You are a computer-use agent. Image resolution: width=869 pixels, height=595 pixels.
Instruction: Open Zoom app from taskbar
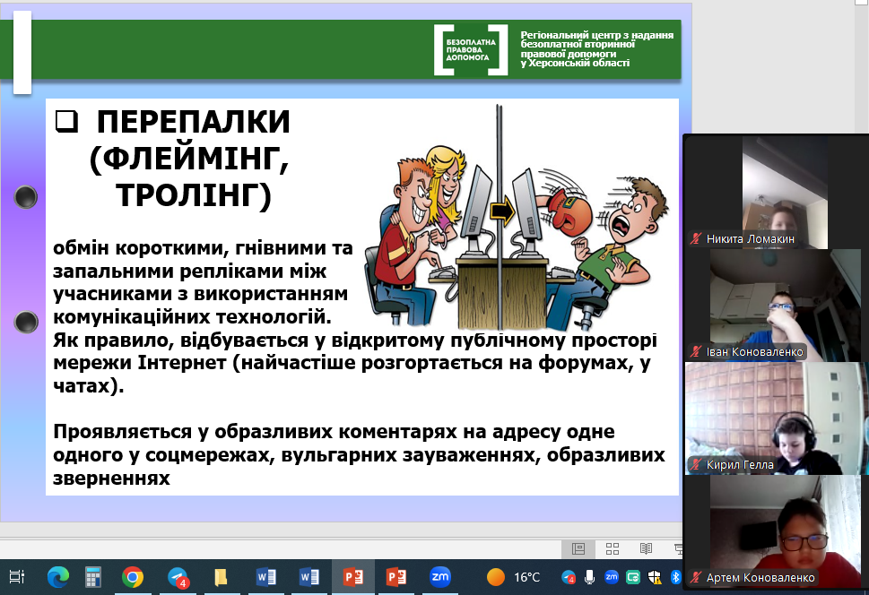[x=439, y=576]
